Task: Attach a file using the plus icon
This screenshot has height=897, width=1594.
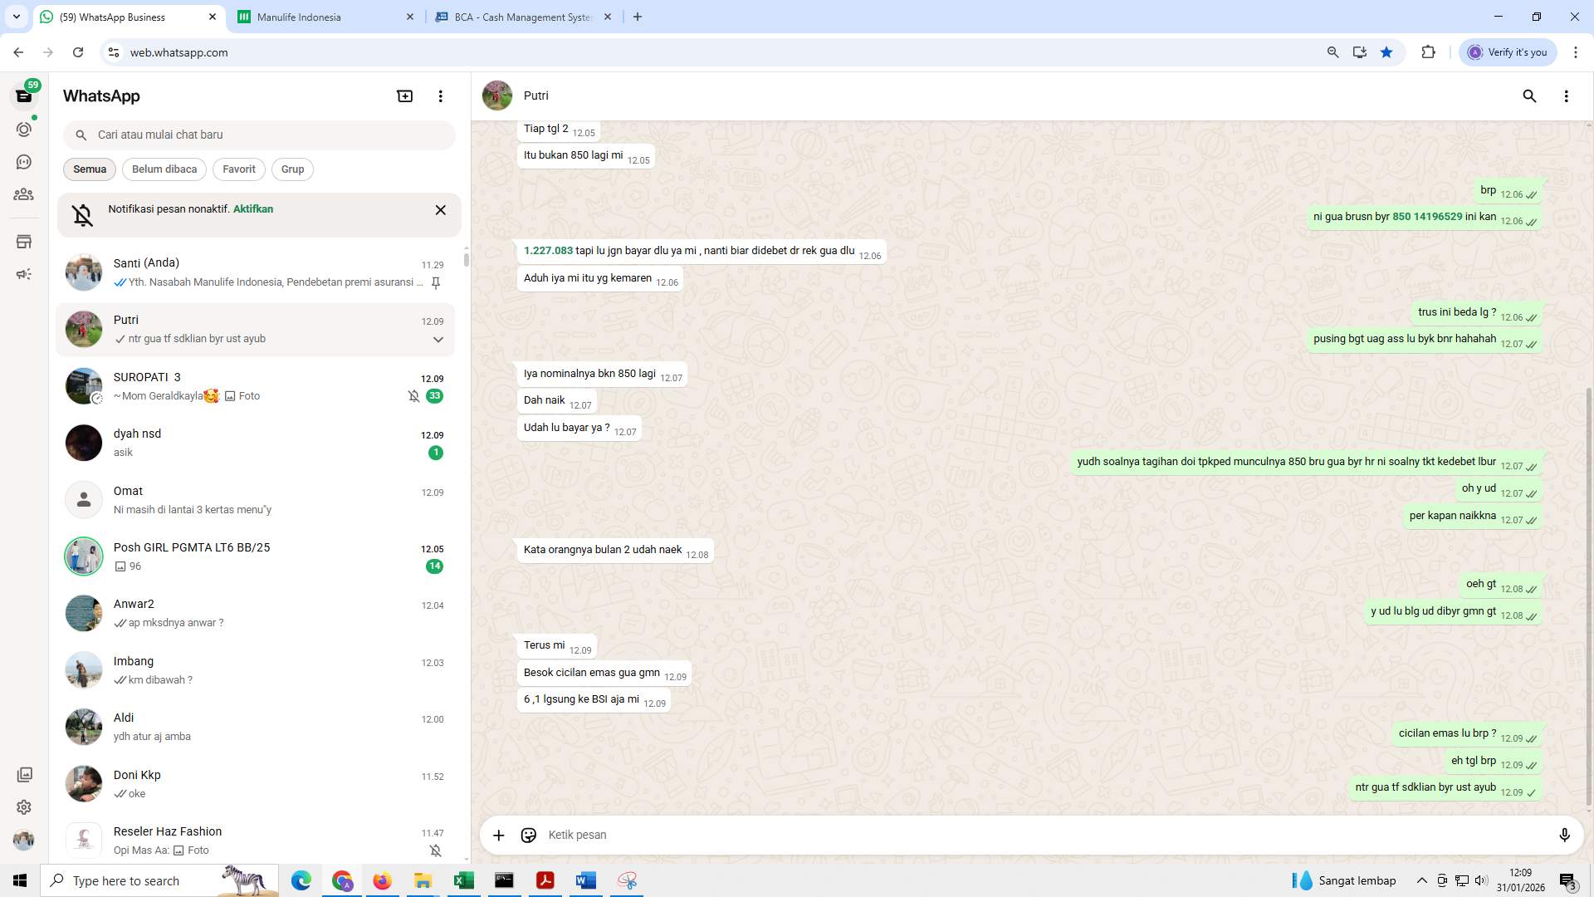Action: pyautogui.click(x=498, y=835)
